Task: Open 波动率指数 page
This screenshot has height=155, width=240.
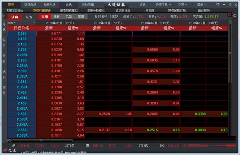Action: click(123, 10)
